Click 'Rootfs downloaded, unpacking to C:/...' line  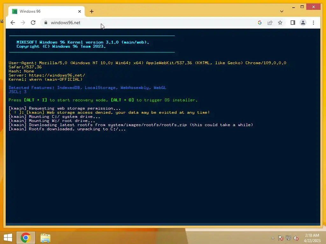coord(67,129)
